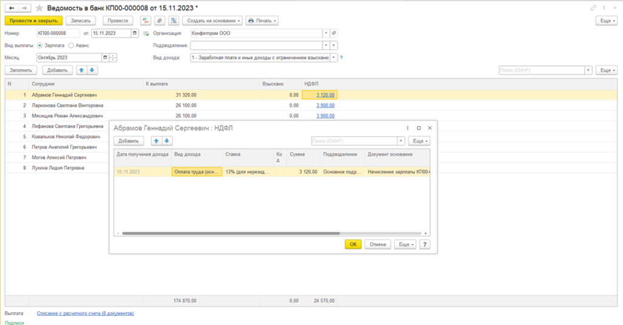This screenshot has height=325, width=623.
Task: Click the search field in НДФЛ dialog
Action: [x=353, y=141]
